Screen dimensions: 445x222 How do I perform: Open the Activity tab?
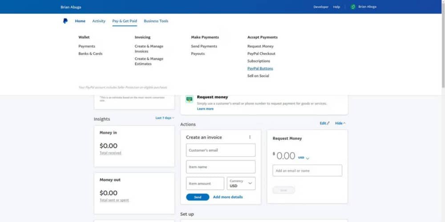(x=99, y=21)
